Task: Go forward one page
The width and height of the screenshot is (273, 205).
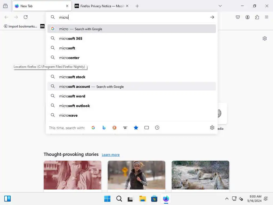Action: coord(16,17)
